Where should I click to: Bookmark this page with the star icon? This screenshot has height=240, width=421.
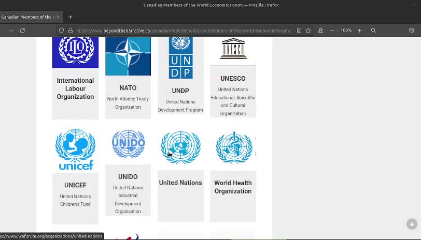(x=308, y=31)
